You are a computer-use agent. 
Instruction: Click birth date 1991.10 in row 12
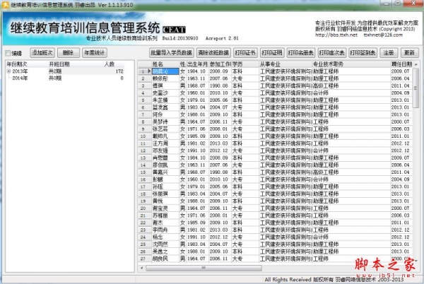point(196,150)
